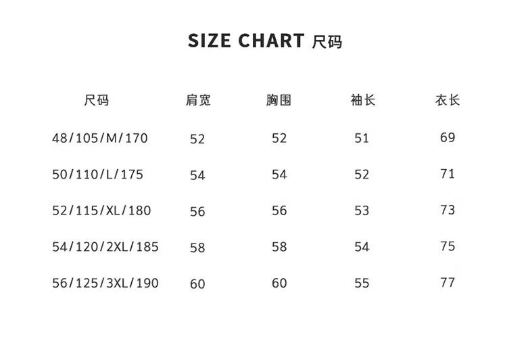This screenshot has width=507, height=343.
Task: Click garment length 69 for size M
Action: (448, 137)
